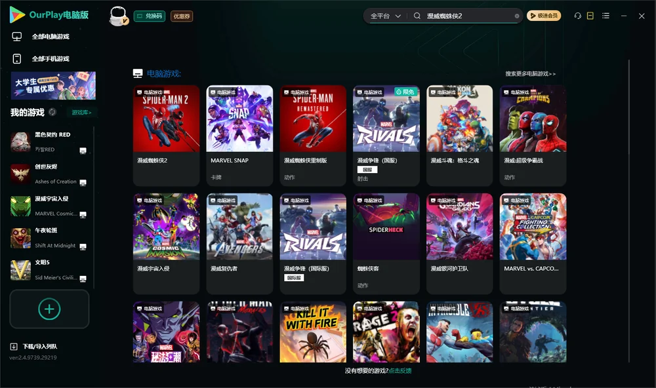The height and width of the screenshot is (388, 656).
Task: Open the SpiderHeck game card
Action: (386, 244)
